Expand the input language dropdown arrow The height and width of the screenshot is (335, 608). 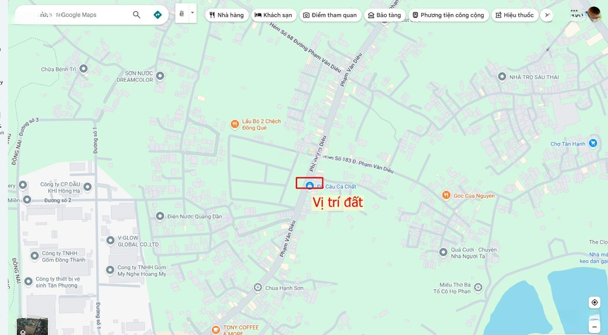pyautogui.click(x=193, y=13)
